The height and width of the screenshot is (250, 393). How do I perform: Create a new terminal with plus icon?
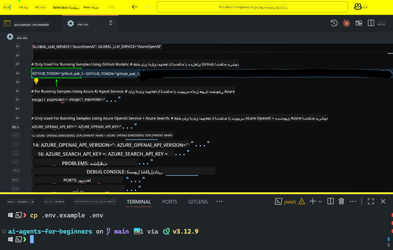pos(313,201)
